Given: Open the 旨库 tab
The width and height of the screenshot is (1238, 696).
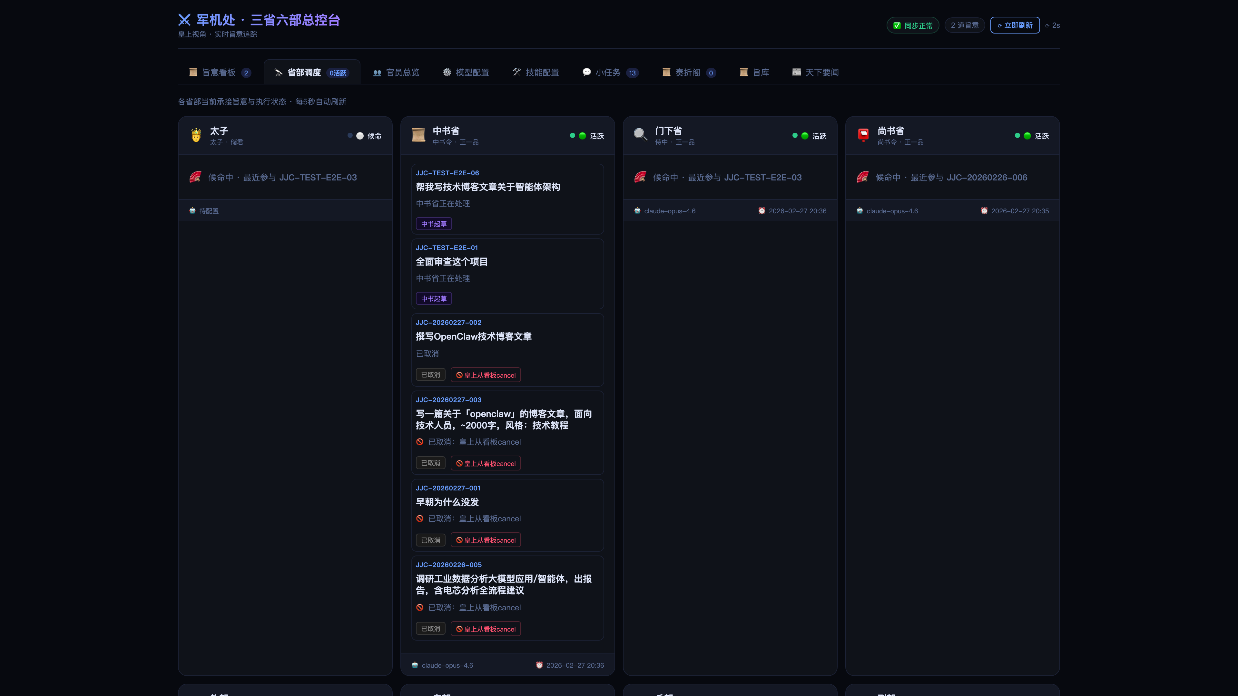Looking at the screenshot, I should click(754, 72).
